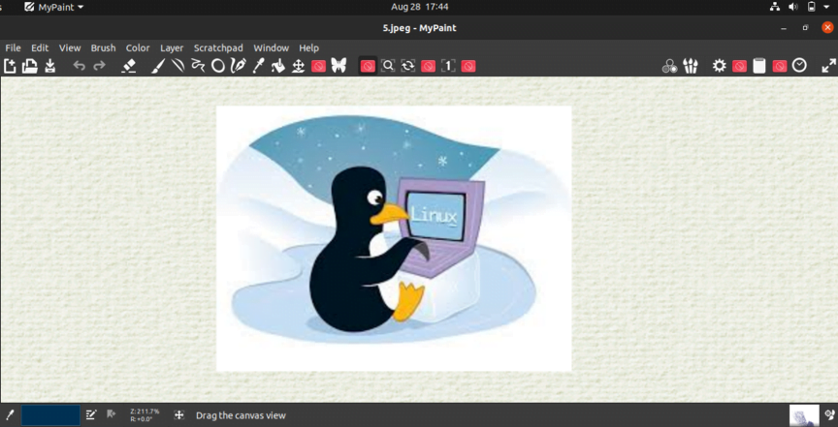
Task: Select the Ellipse drawing tool
Action: 217,66
